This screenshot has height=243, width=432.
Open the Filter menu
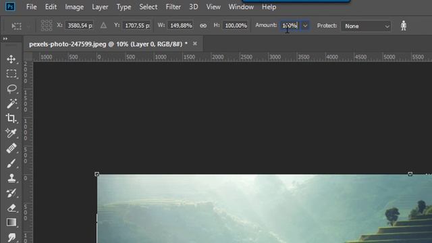[x=173, y=7]
